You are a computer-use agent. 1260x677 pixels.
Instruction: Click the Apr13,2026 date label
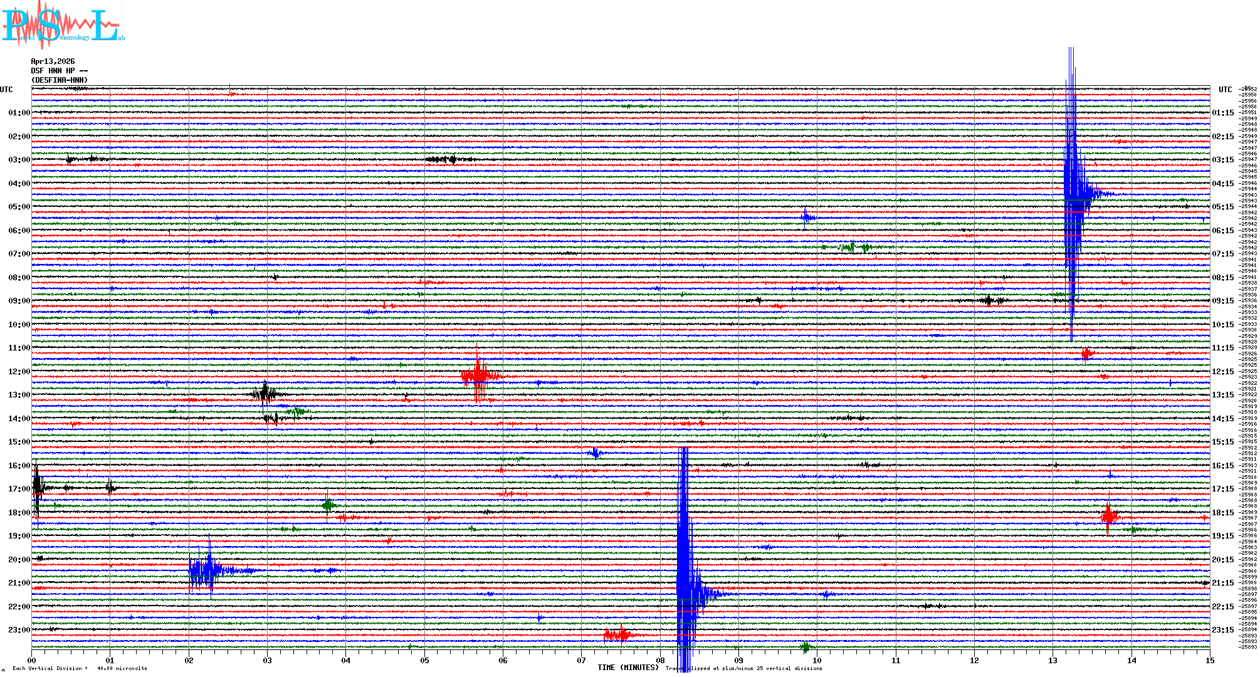point(53,61)
